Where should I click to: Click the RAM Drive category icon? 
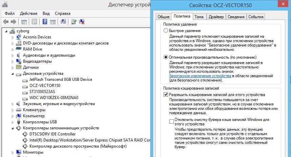click(x=18, y=49)
